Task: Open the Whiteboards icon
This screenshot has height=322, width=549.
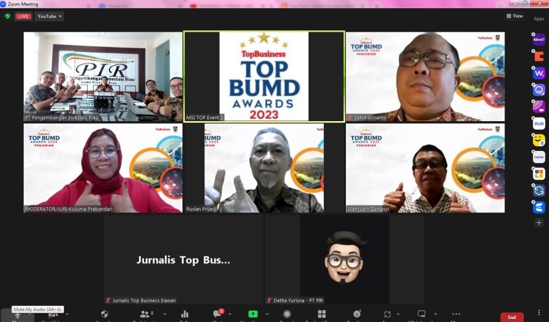Action: coord(422,314)
